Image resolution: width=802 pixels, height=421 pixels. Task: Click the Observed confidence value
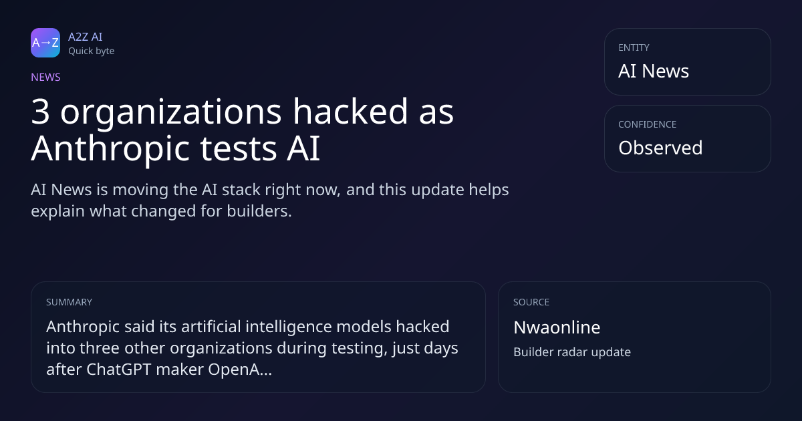660,148
